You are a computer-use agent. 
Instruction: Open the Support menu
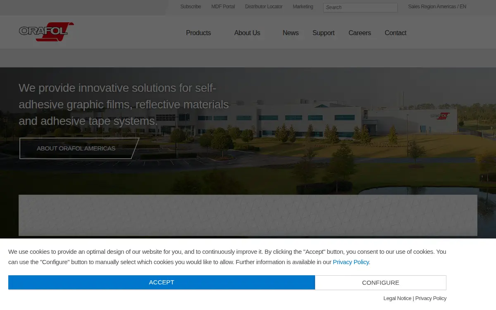pos(323,33)
